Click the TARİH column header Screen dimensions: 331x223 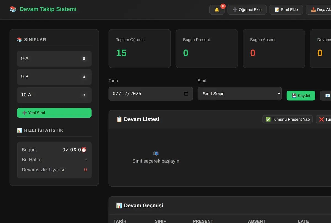coord(120,221)
